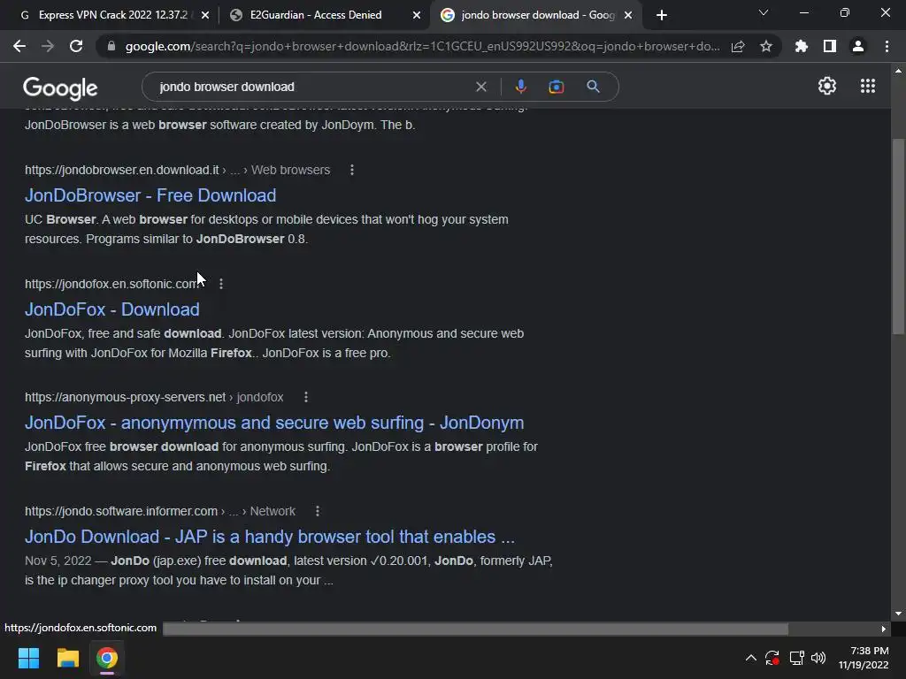
Task: Open JonDoFox anonymymous and secure web surfing link
Action: point(274,423)
